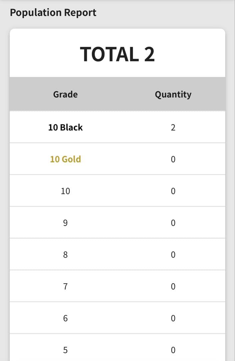Click the Population Report title
Image resolution: width=235 pixels, height=361 pixels.
53,13
